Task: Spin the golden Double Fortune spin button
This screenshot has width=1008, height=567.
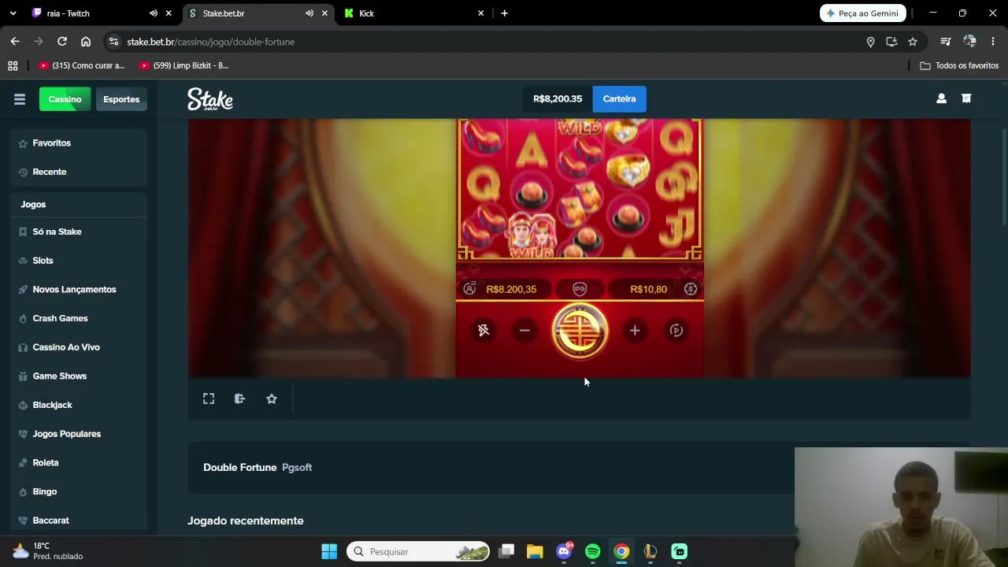Action: 580,331
